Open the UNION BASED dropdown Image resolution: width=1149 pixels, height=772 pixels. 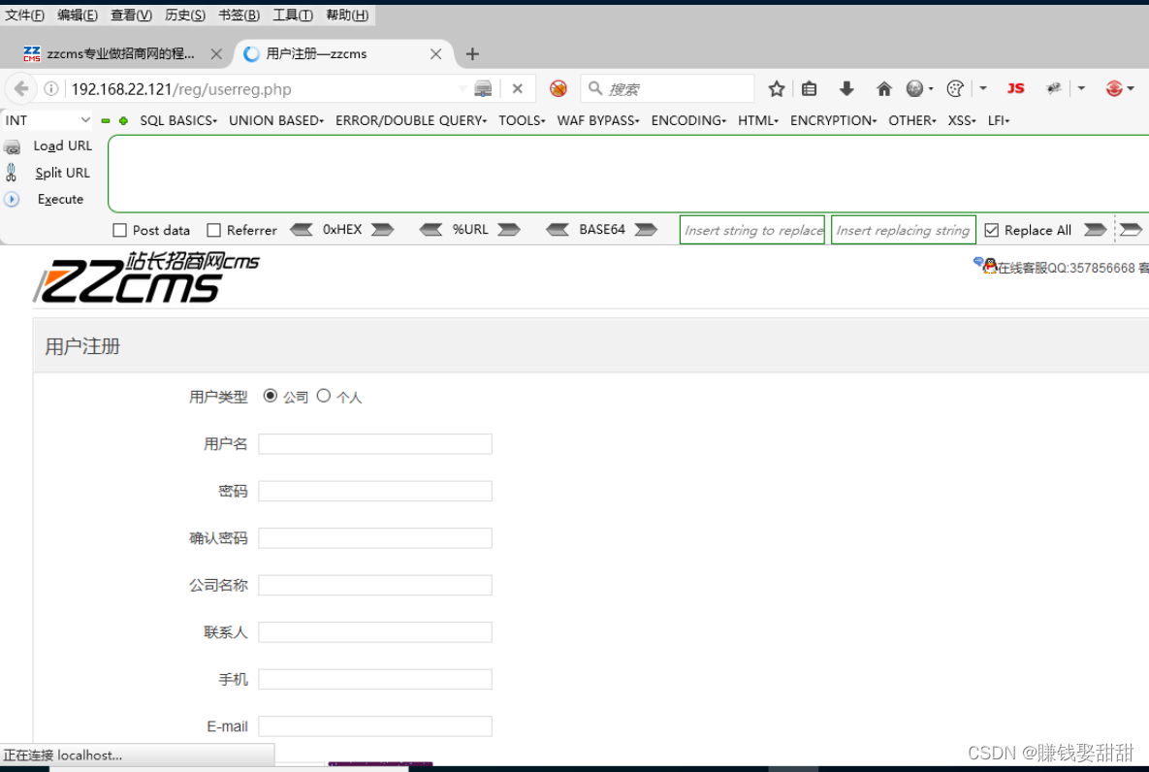tap(276, 120)
